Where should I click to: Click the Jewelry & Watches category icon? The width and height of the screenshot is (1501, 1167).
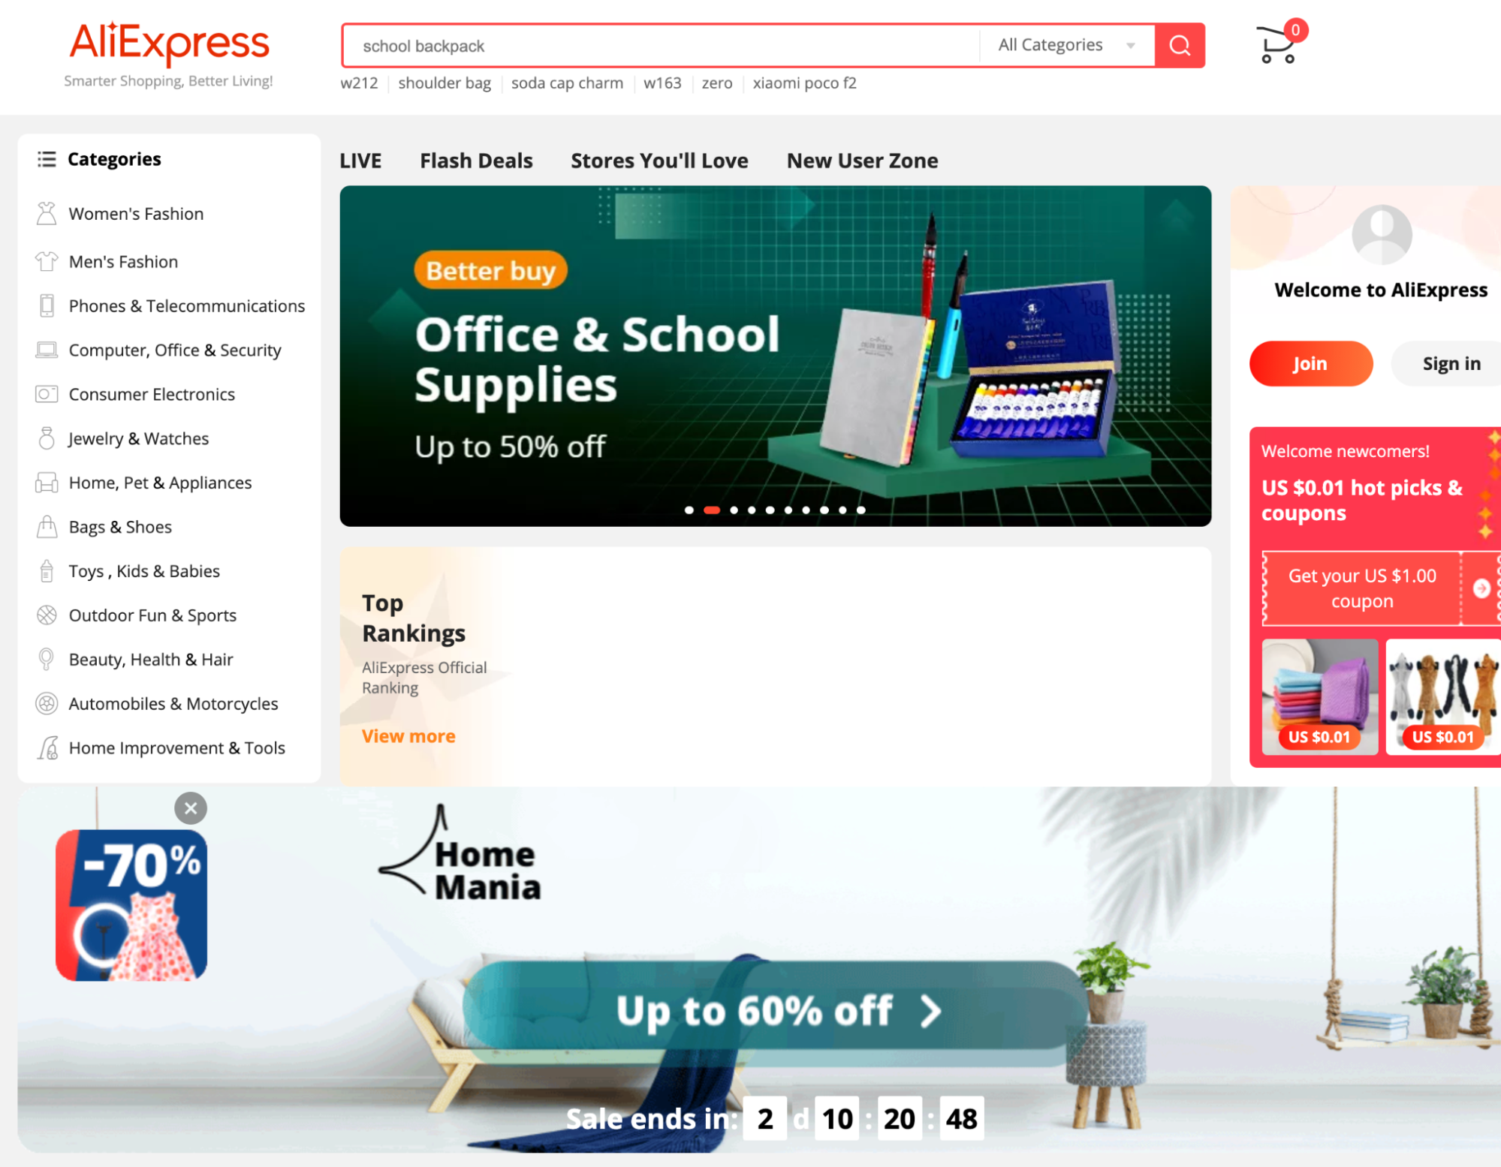pyautogui.click(x=47, y=438)
